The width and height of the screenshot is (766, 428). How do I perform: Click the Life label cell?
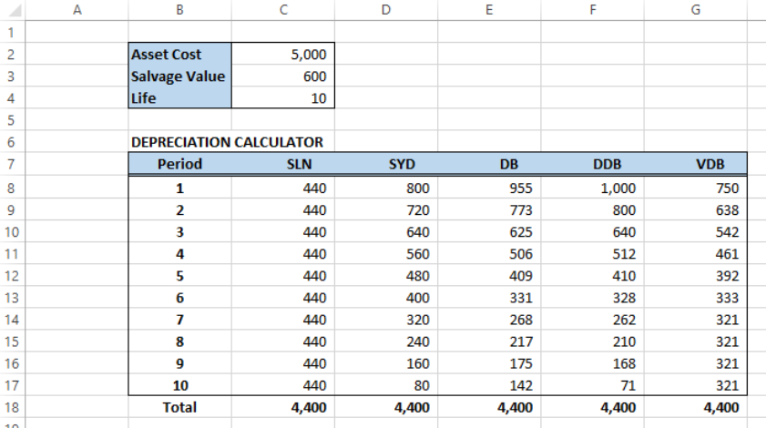[x=179, y=98]
